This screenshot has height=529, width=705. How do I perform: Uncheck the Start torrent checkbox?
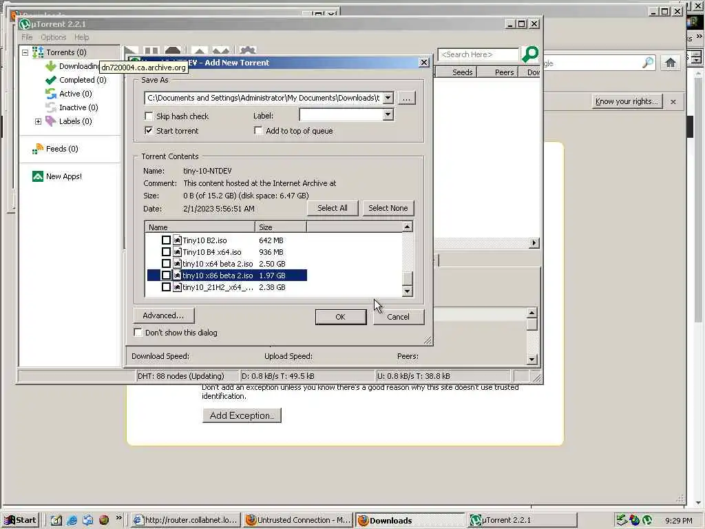click(149, 130)
